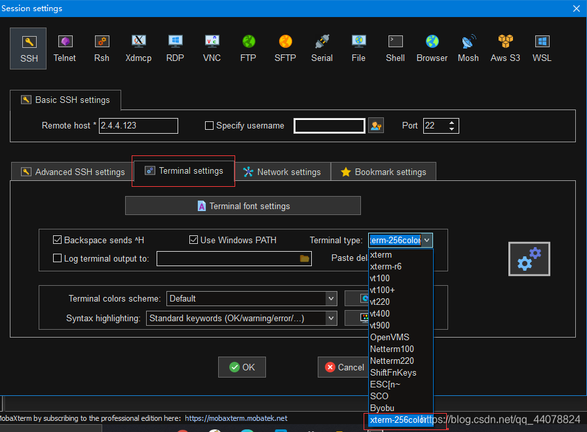587x432 pixels.
Task: Open Terminal font settings button
Action: coord(243,206)
